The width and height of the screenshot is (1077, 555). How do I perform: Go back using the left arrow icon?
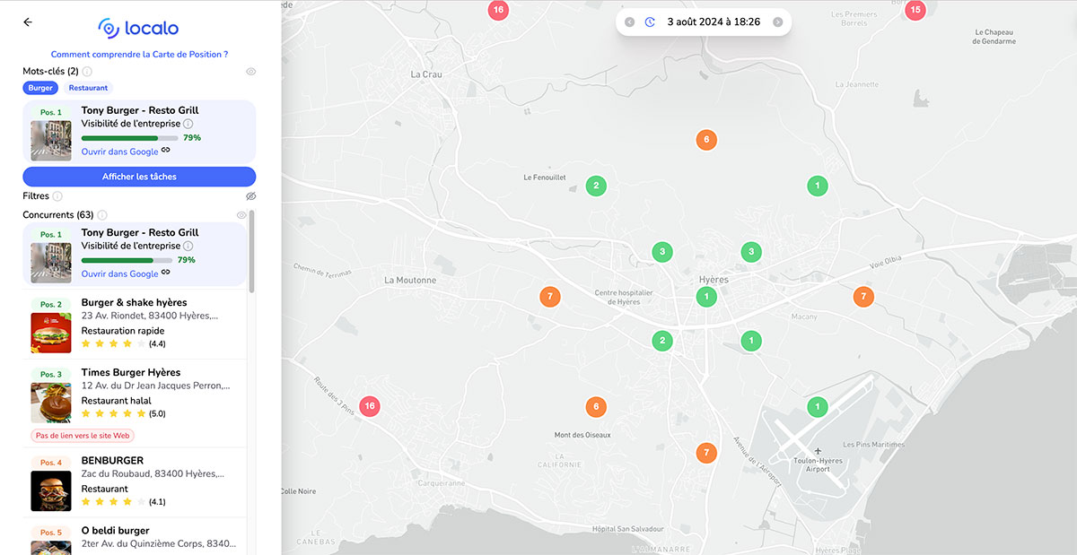pos(28,22)
